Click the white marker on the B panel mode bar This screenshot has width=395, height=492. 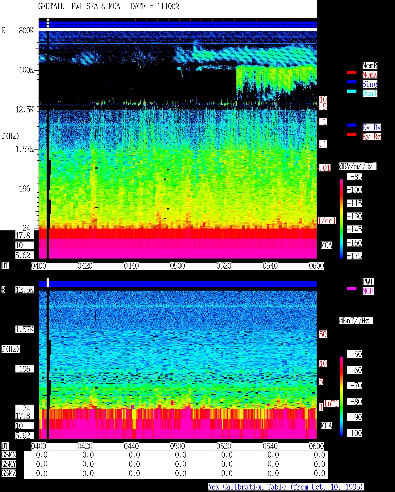[x=48, y=283]
